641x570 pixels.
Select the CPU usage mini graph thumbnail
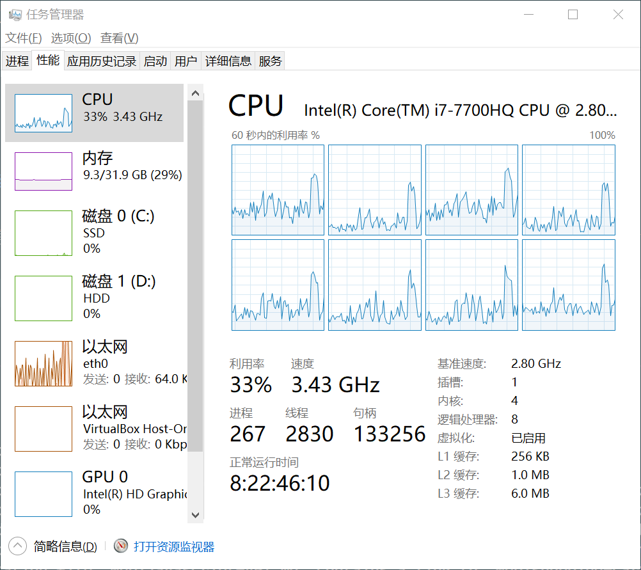[x=44, y=113]
